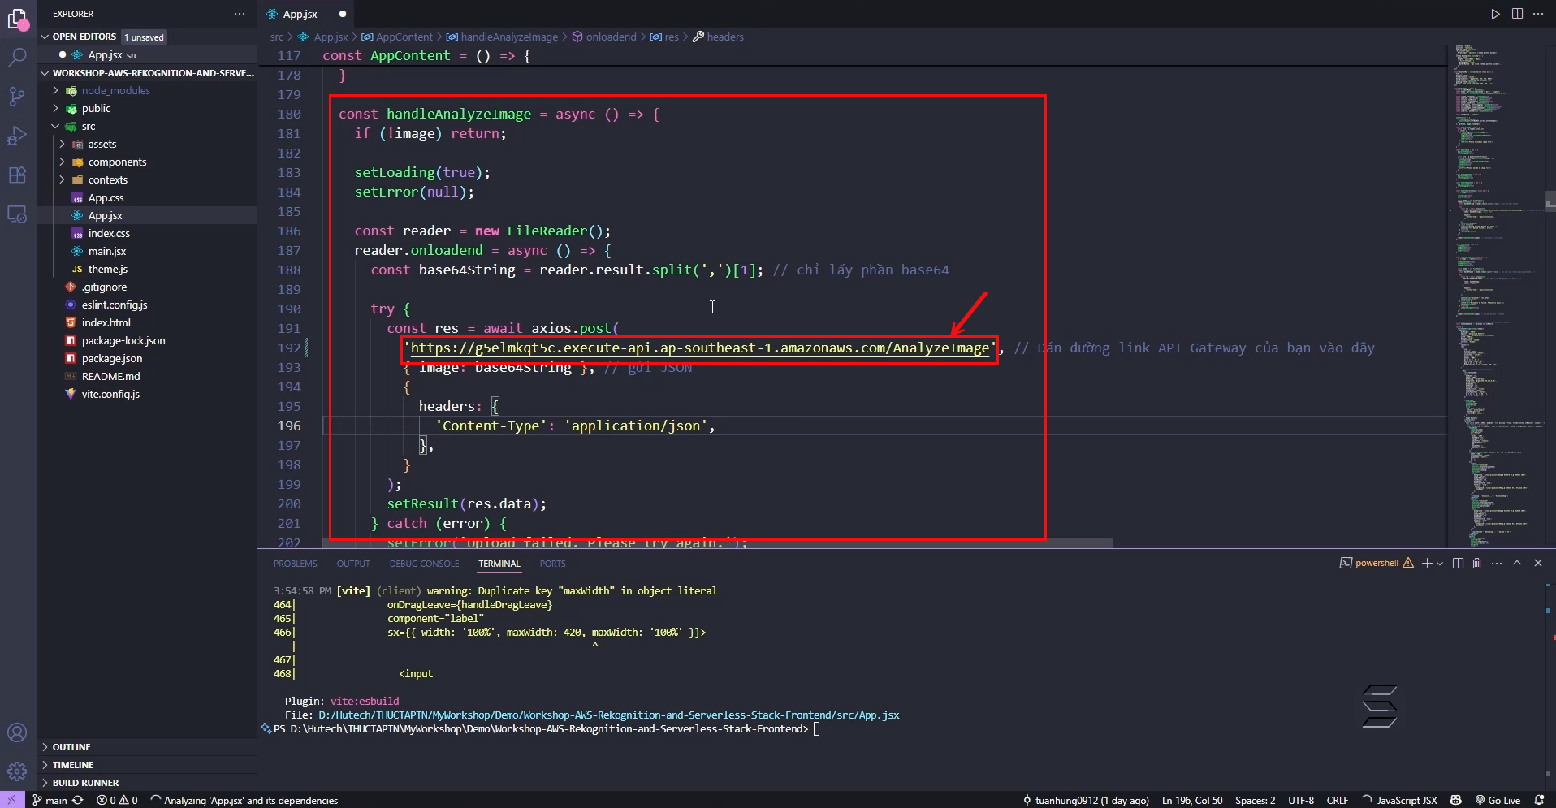The width and height of the screenshot is (1556, 808).
Task: Click the main branch indicator in status bar
Action: 50,800
